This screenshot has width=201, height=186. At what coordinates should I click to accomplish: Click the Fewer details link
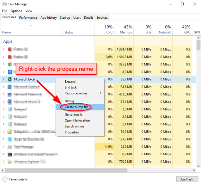click(18, 179)
